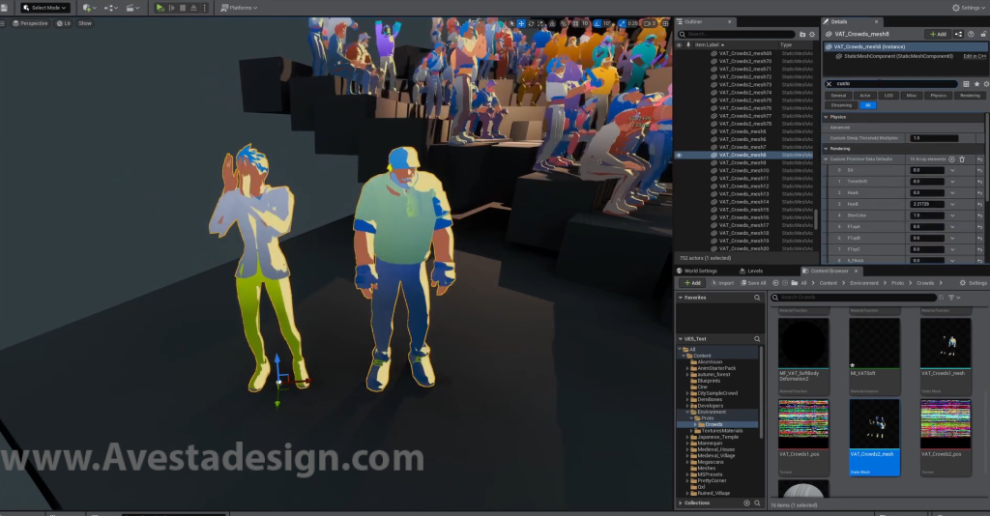Viewport: 990px width, 516px height.
Task: Collapse the Rendering section in Details
Action: click(x=827, y=149)
